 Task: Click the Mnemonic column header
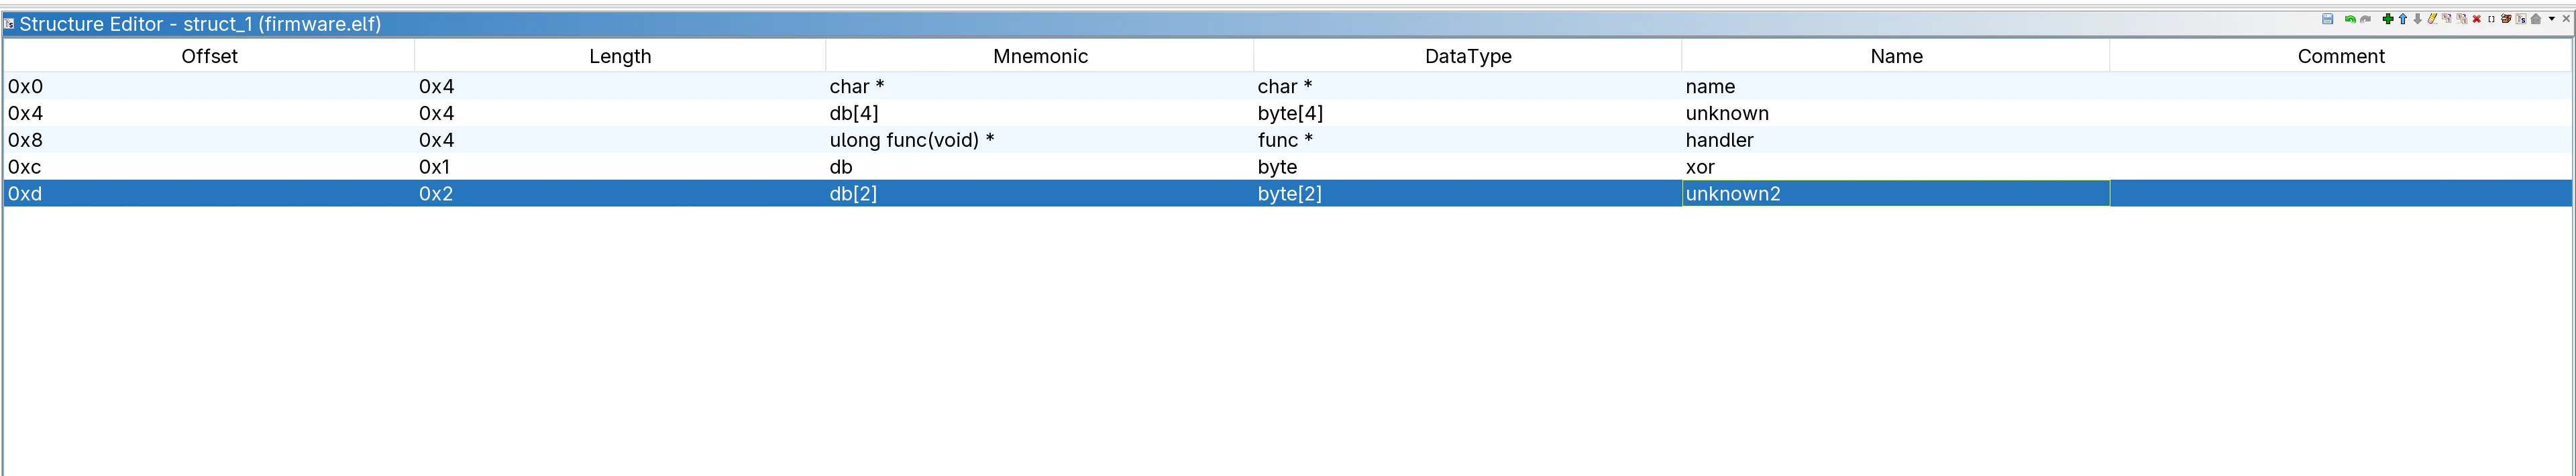click(1040, 56)
